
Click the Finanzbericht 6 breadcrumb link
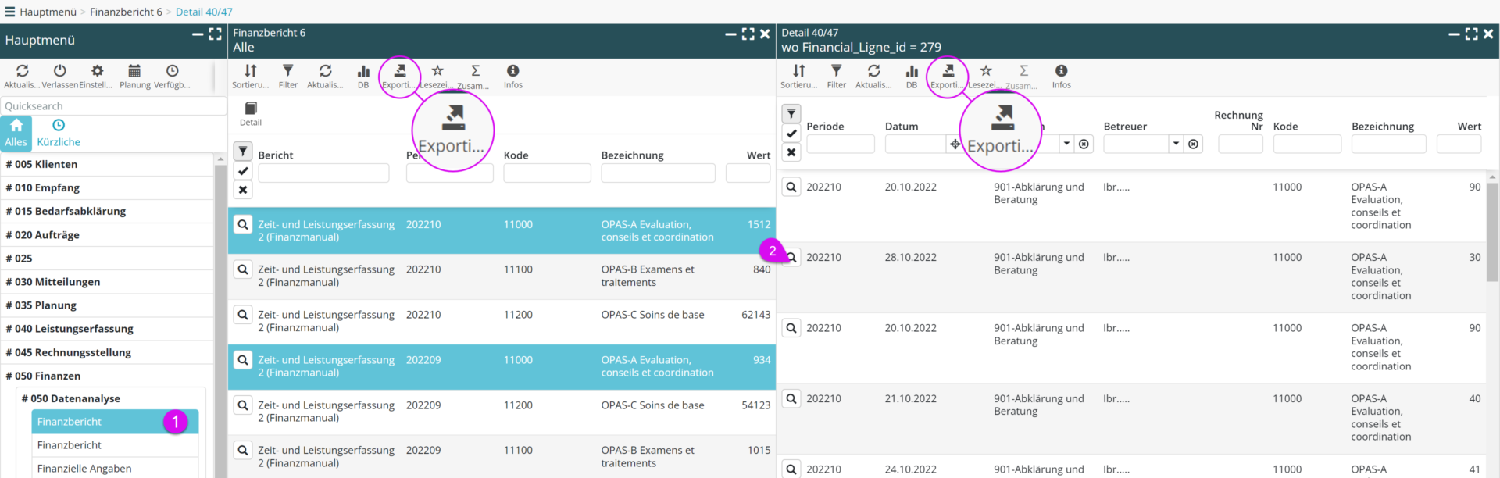[x=126, y=12]
